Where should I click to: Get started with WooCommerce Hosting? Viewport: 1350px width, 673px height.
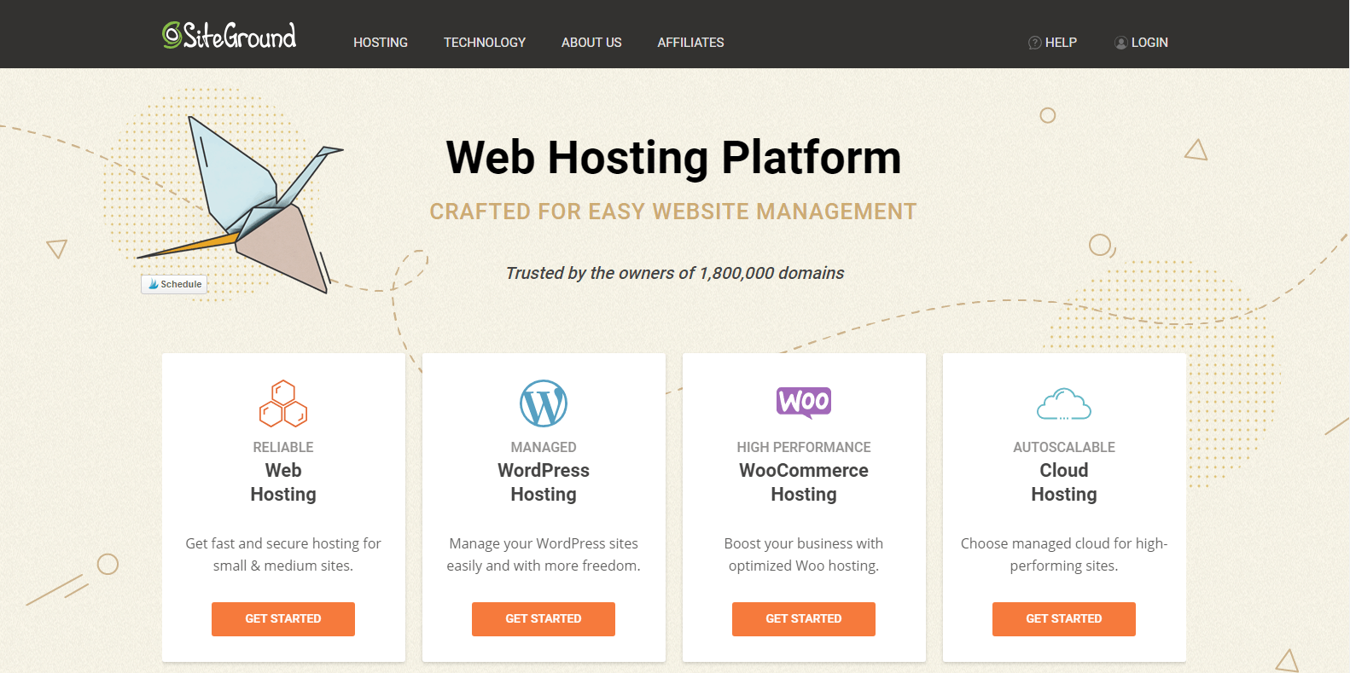tap(804, 619)
